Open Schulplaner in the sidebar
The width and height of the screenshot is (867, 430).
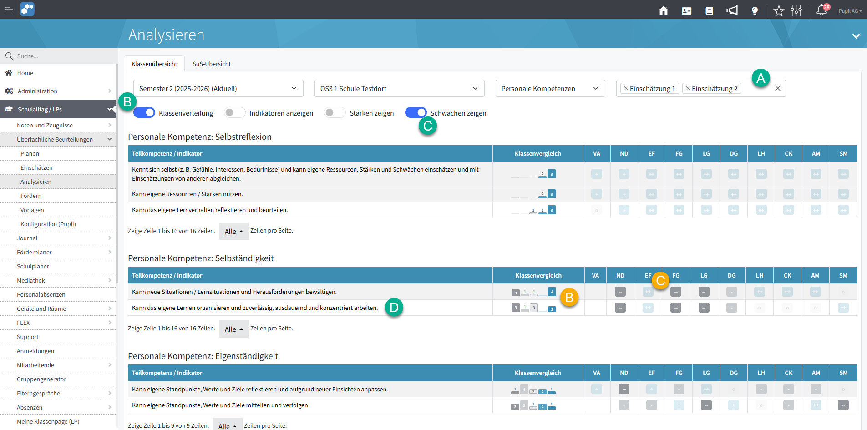tap(58, 266)
